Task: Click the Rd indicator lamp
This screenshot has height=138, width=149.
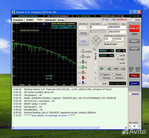Action: click(x=131, y=68)
